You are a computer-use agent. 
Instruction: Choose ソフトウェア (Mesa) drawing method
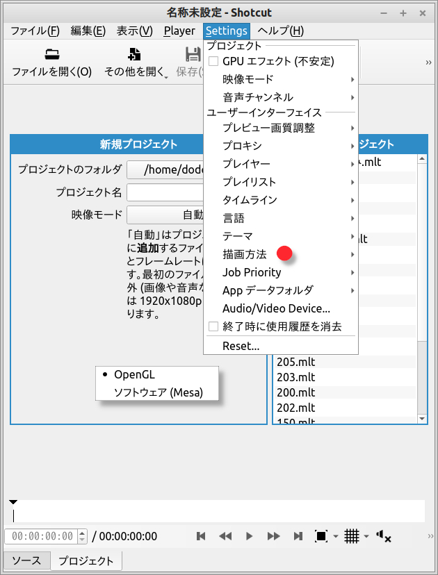click(159, 392)
